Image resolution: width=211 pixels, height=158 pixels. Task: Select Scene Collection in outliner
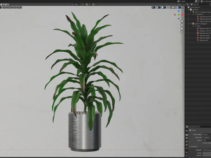195,7
